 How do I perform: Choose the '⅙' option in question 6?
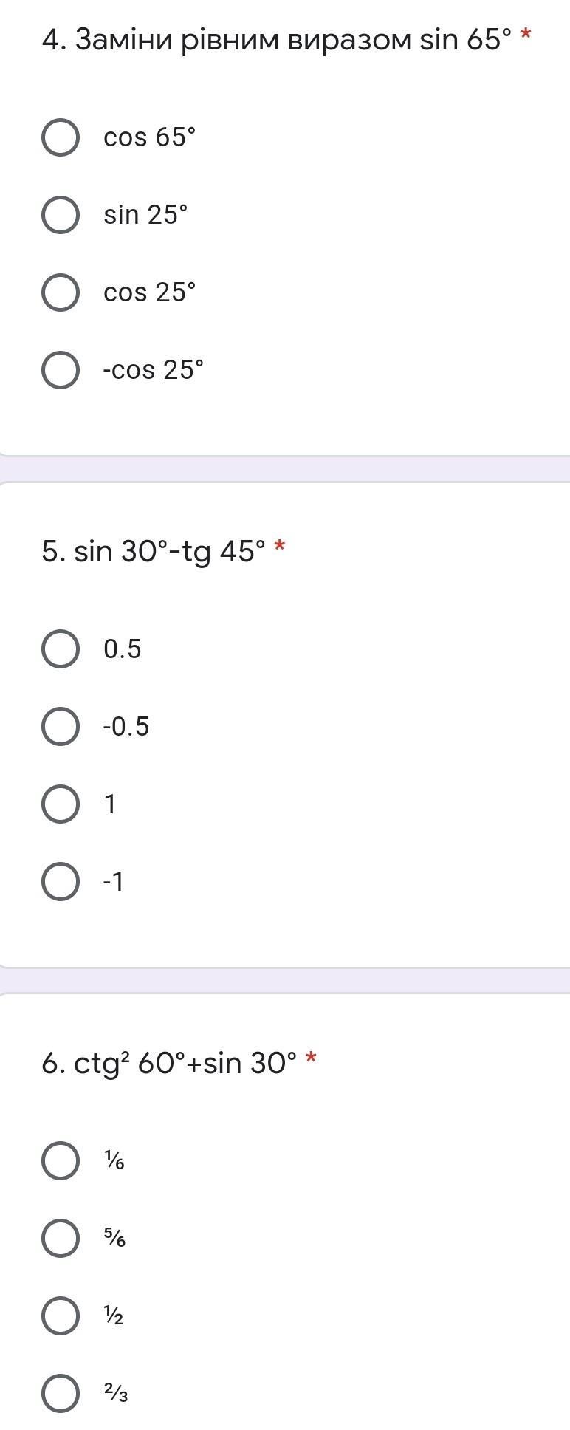coord(61,1160)
